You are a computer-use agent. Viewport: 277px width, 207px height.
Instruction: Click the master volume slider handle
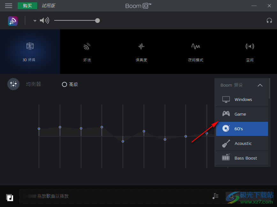pyautogui.click(x=97, y=21)
